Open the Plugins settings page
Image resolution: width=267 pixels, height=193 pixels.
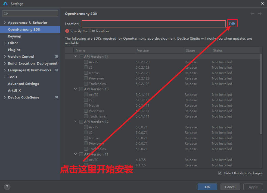[14, 50]
